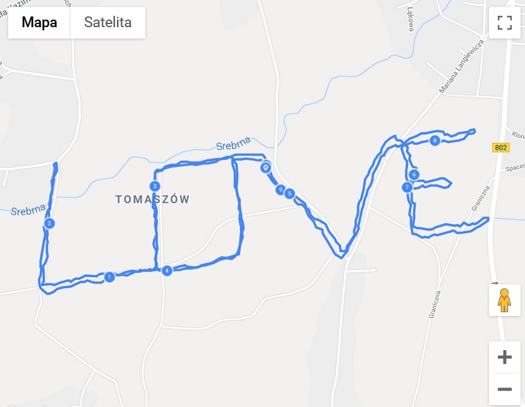Select kilometer marker 3 on the route
The height and width of the screenshot is (407, 525).
click(155, 186)
